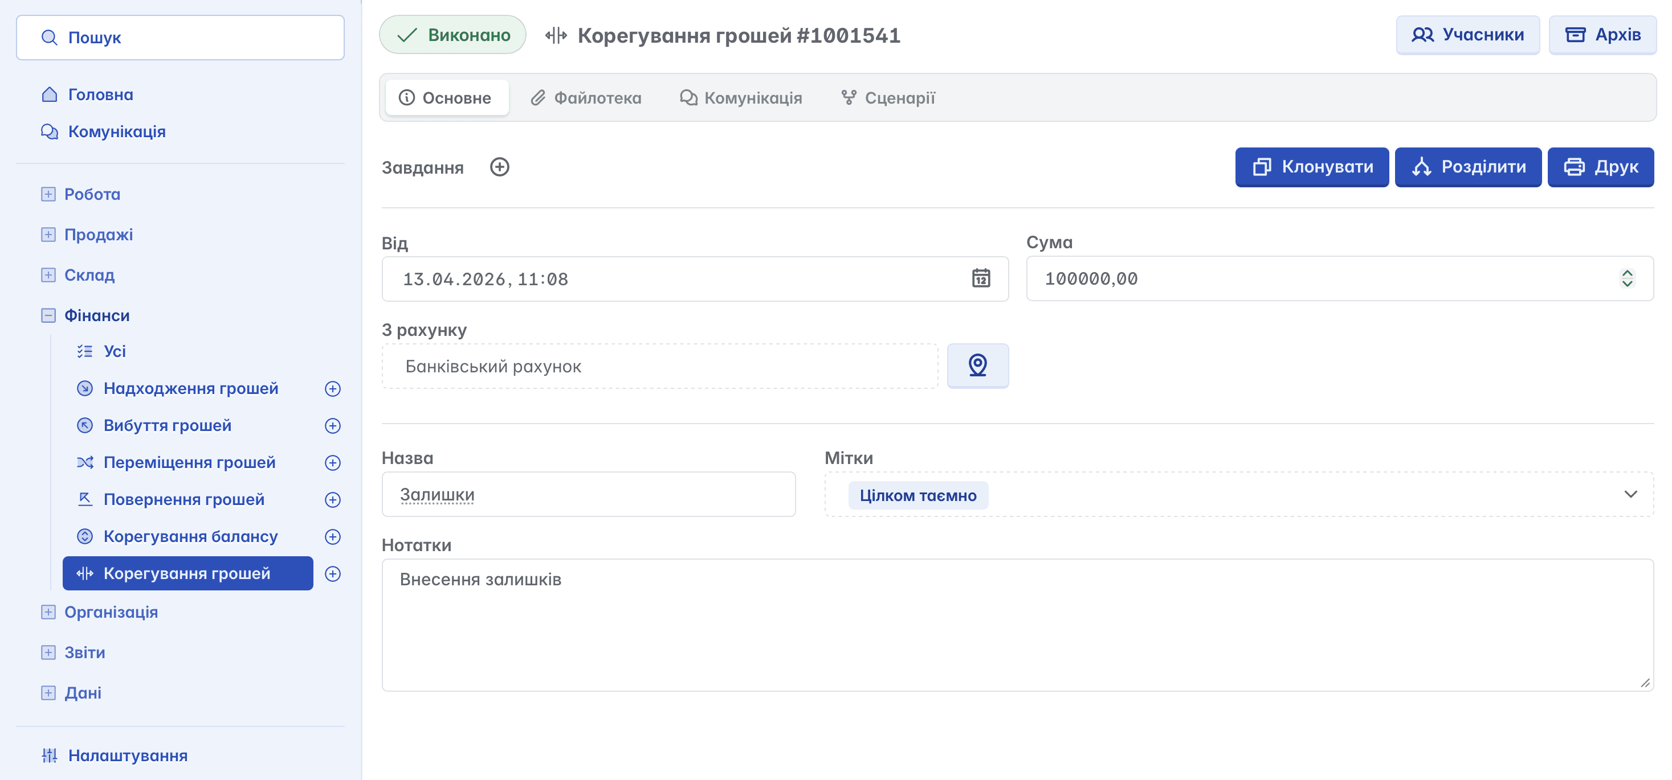
Task: Click the location pin button beside Банківський рахунок
Action: tap(977, 366)
